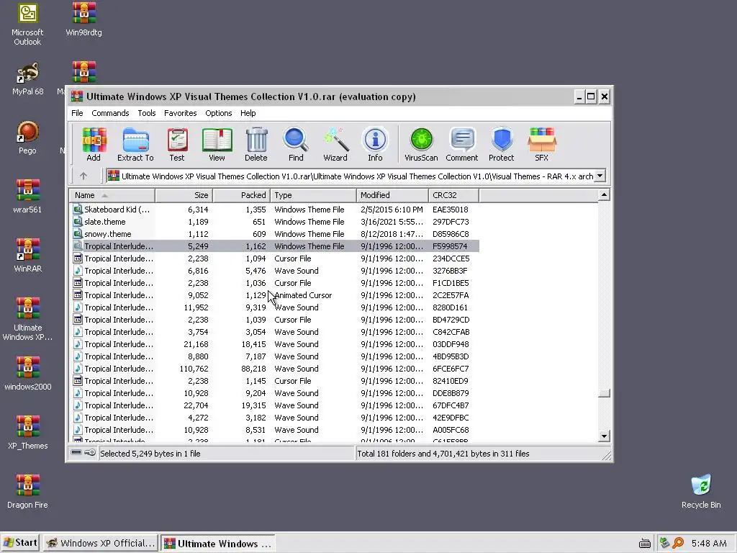Open the File menu
The image size is (737, 553).
point(77,113)
